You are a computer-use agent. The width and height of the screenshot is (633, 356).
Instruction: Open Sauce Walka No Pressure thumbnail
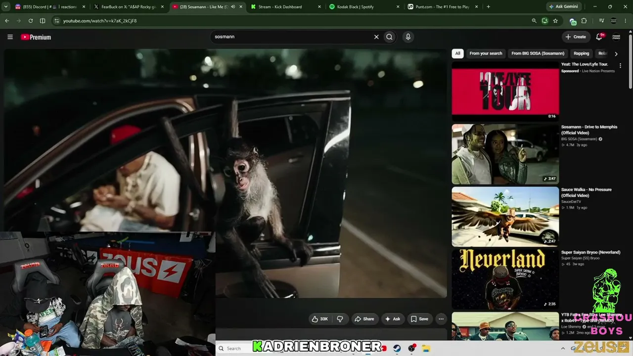click(x=505, y=217)
